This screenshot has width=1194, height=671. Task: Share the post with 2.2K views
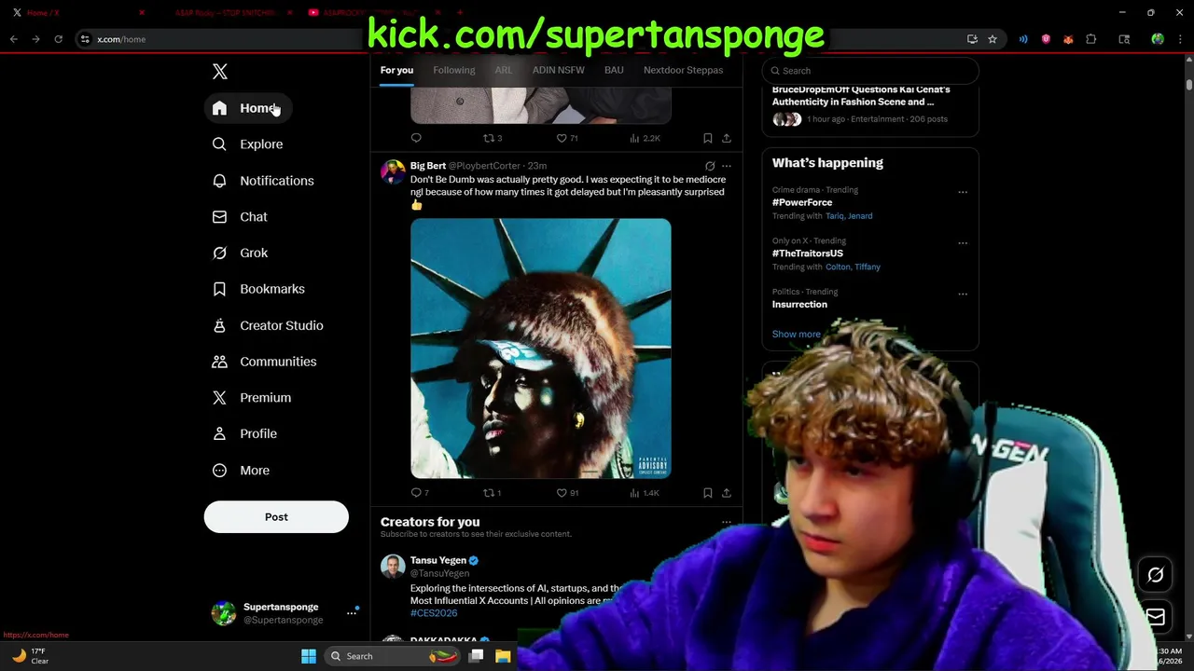727,138
